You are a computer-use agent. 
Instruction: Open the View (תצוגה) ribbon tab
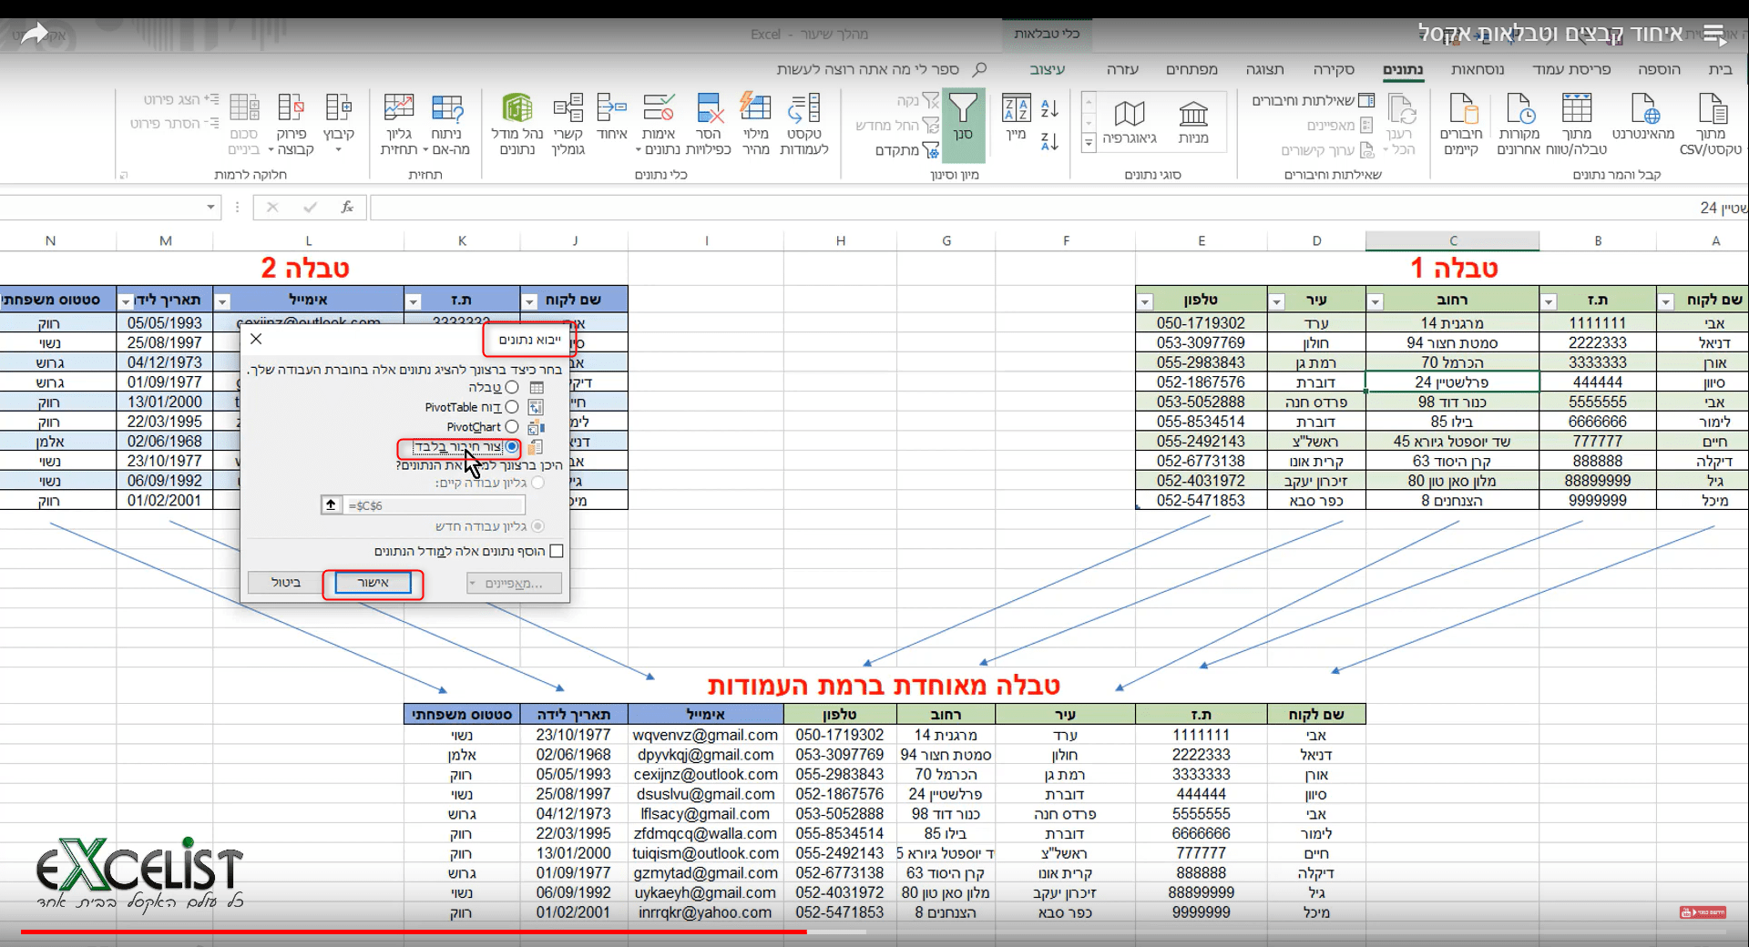click(1264, 69)
